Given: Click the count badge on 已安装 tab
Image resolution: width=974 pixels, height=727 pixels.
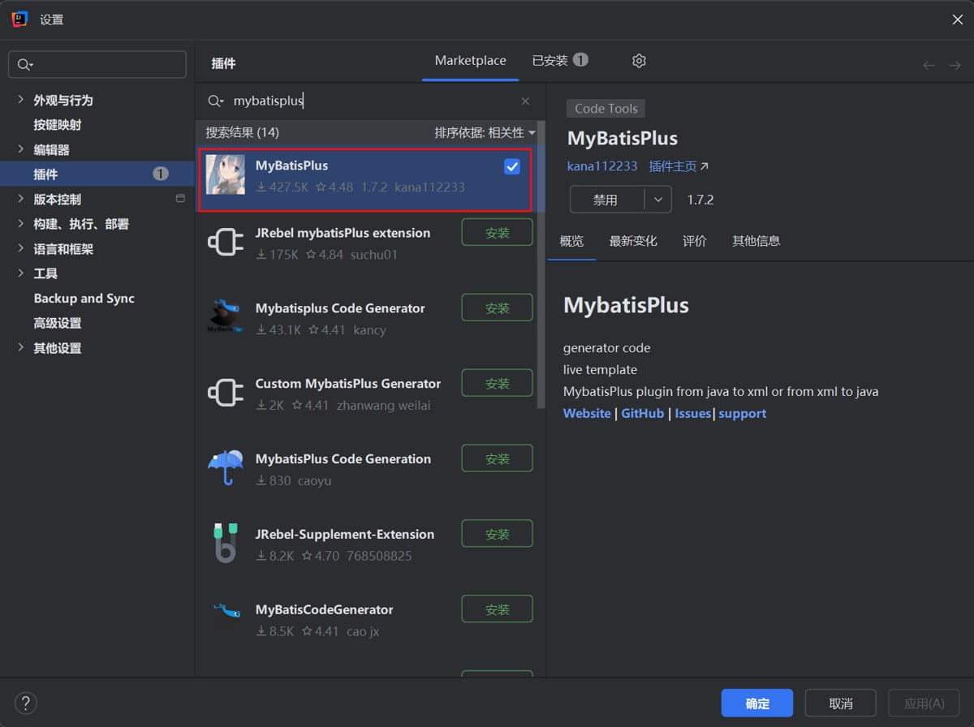Looking at the screenshot, I should click(x=580, y=60).
